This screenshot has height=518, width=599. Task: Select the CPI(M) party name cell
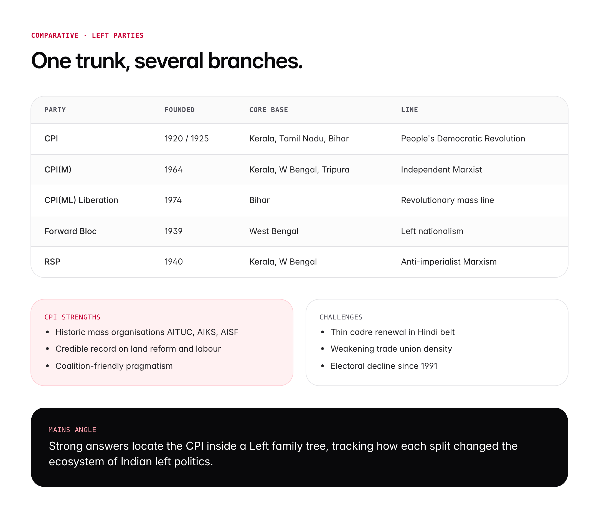[58, 170]
